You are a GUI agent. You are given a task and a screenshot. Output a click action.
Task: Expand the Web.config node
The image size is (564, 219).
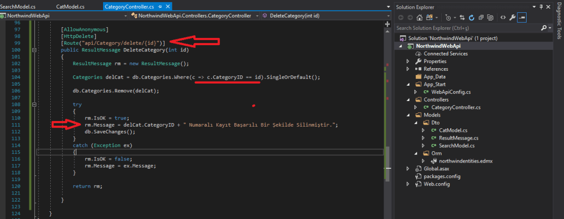[408, 184]
